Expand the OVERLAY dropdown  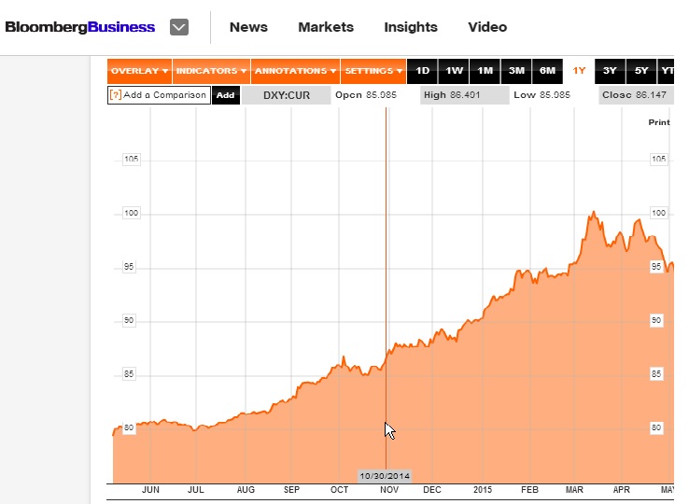[x=139, y=71]
